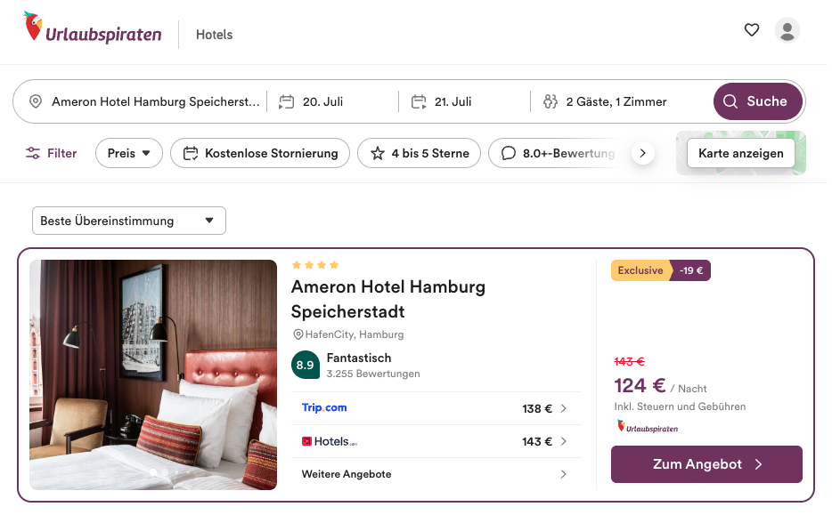Open the check-in calendar icon for 20. Juli
832x515 pixels.
coord(287,101)
